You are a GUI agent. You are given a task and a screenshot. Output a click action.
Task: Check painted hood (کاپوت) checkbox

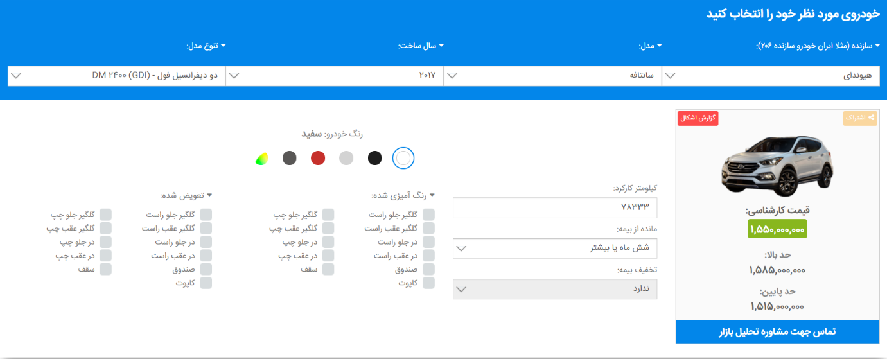pyautogui.click(x=428, y=283)
